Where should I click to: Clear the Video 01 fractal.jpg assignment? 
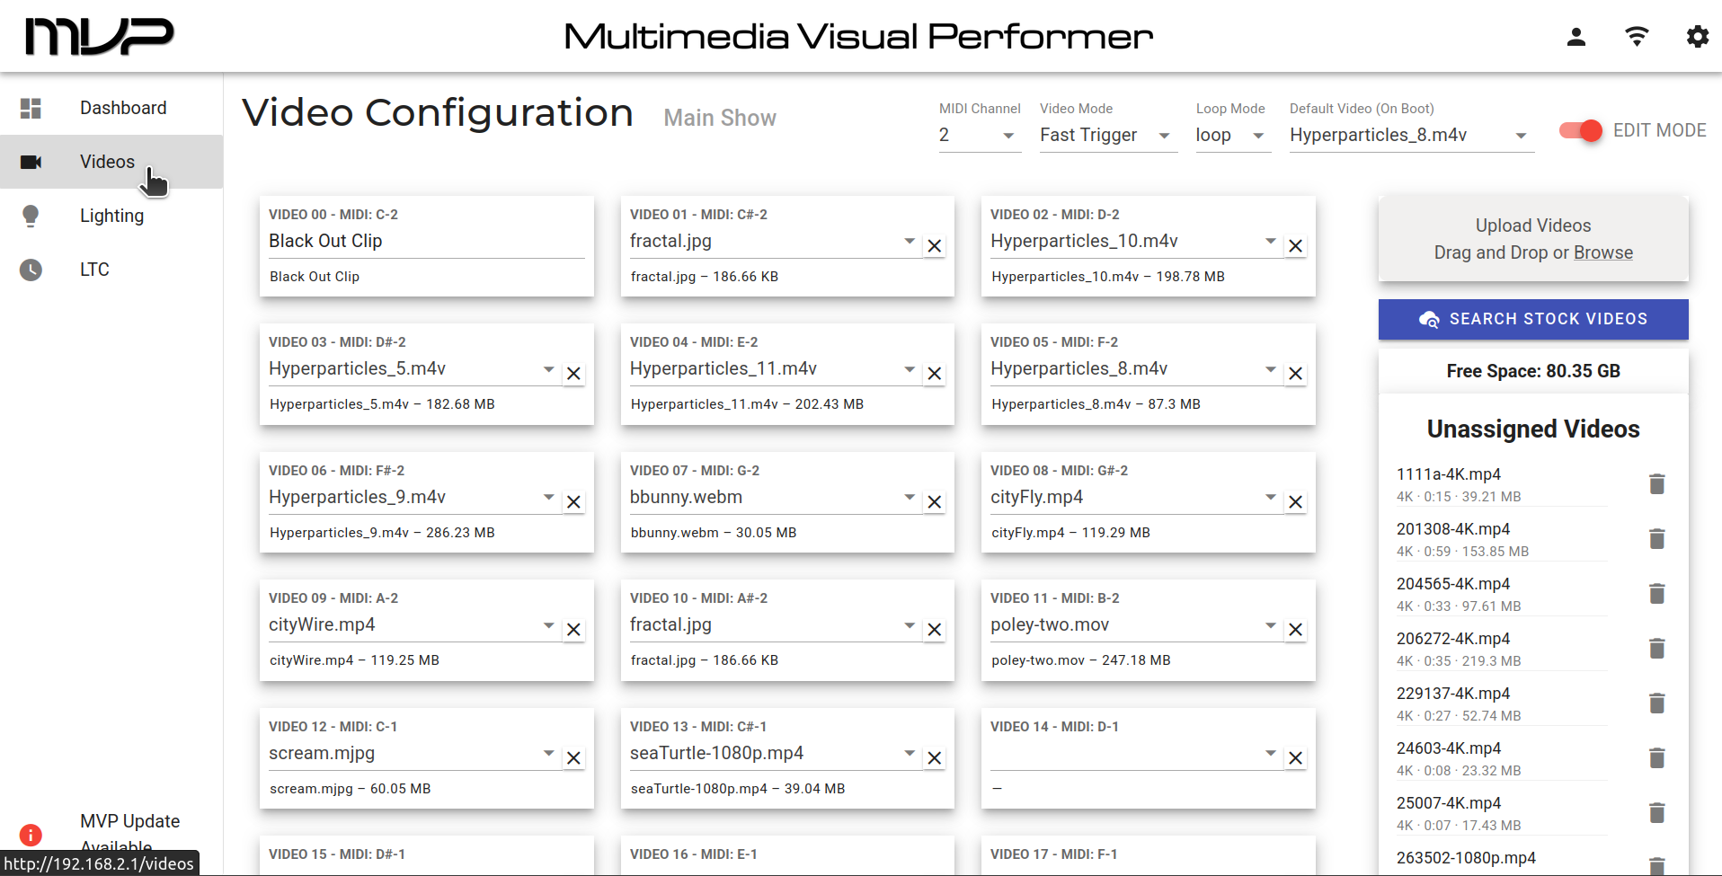[935, 246]
